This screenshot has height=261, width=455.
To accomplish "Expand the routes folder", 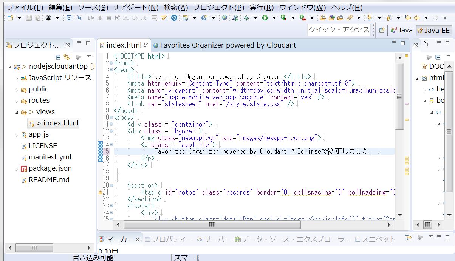I will 17,101.
